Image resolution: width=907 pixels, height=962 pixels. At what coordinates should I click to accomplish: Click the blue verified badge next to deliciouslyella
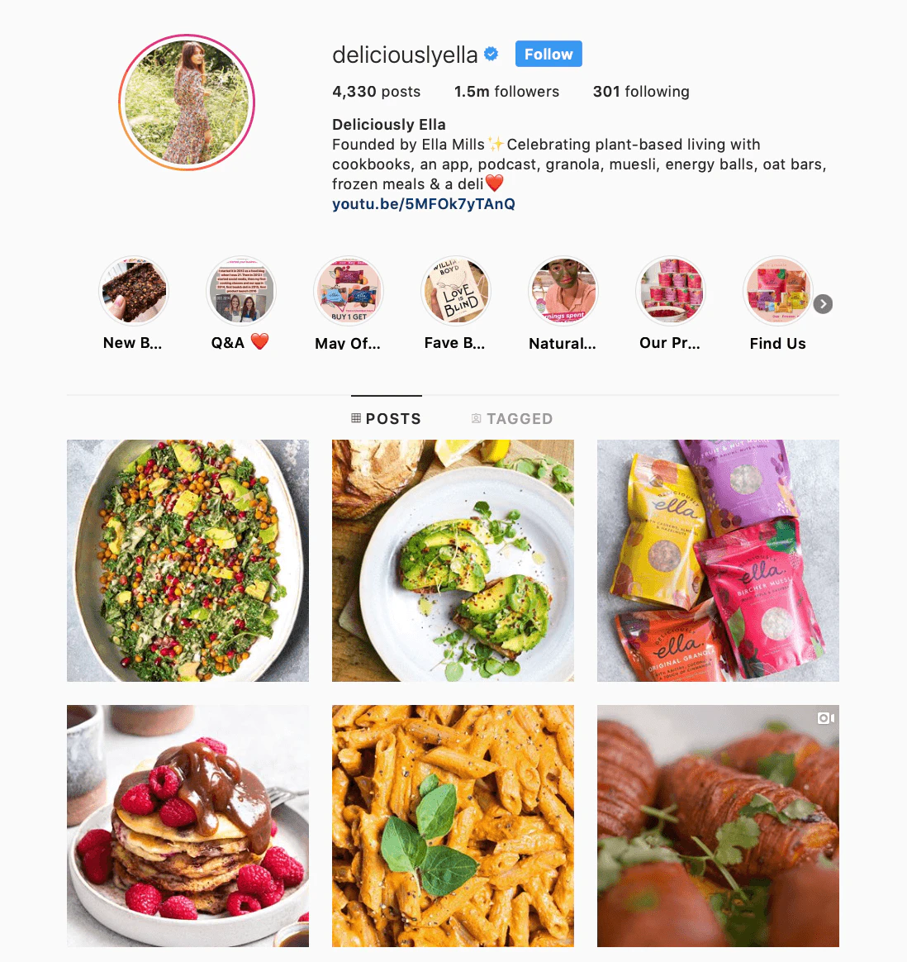pyautogui.click(x=491, y=54)
